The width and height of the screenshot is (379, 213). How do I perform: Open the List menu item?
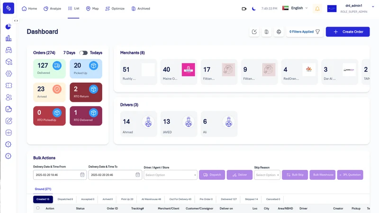73,9
